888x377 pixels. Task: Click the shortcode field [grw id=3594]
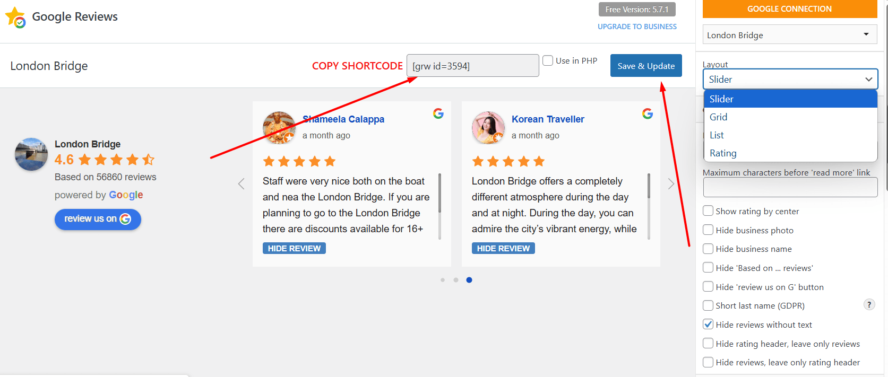tap(473, 66)
